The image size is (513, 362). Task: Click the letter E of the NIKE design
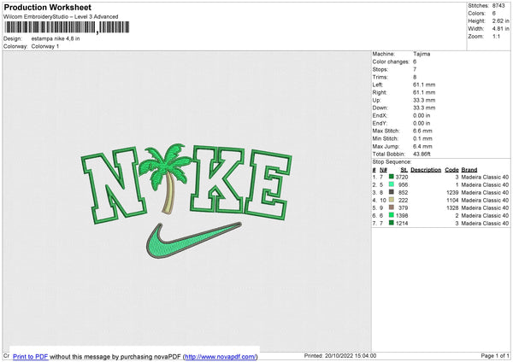(268, 185)
